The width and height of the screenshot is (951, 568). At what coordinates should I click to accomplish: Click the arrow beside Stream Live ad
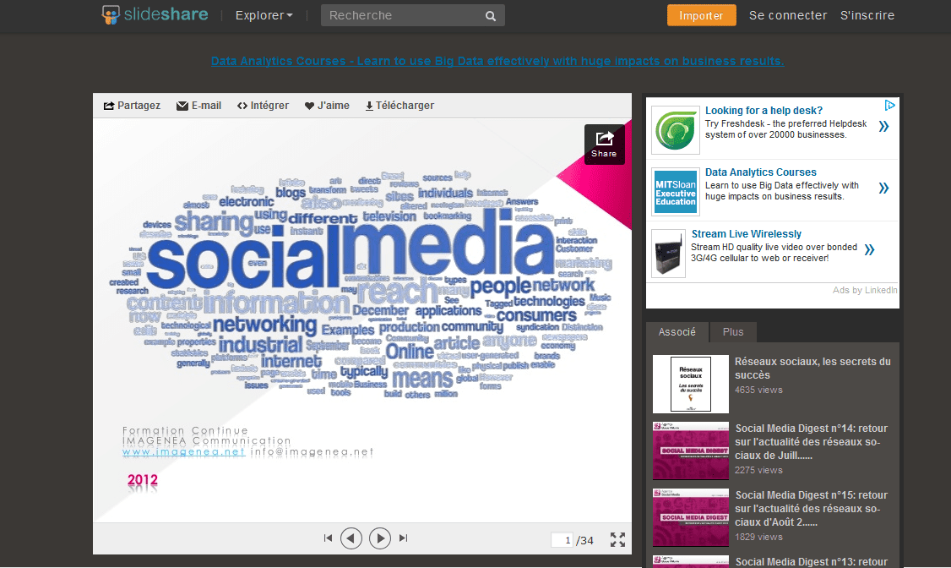tap(869, 249)
